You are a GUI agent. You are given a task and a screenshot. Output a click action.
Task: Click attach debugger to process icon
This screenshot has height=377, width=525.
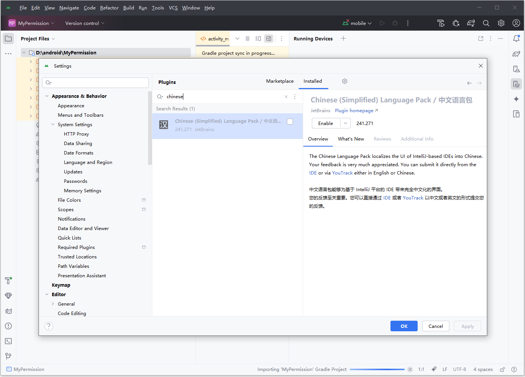[x=456, y=23]
